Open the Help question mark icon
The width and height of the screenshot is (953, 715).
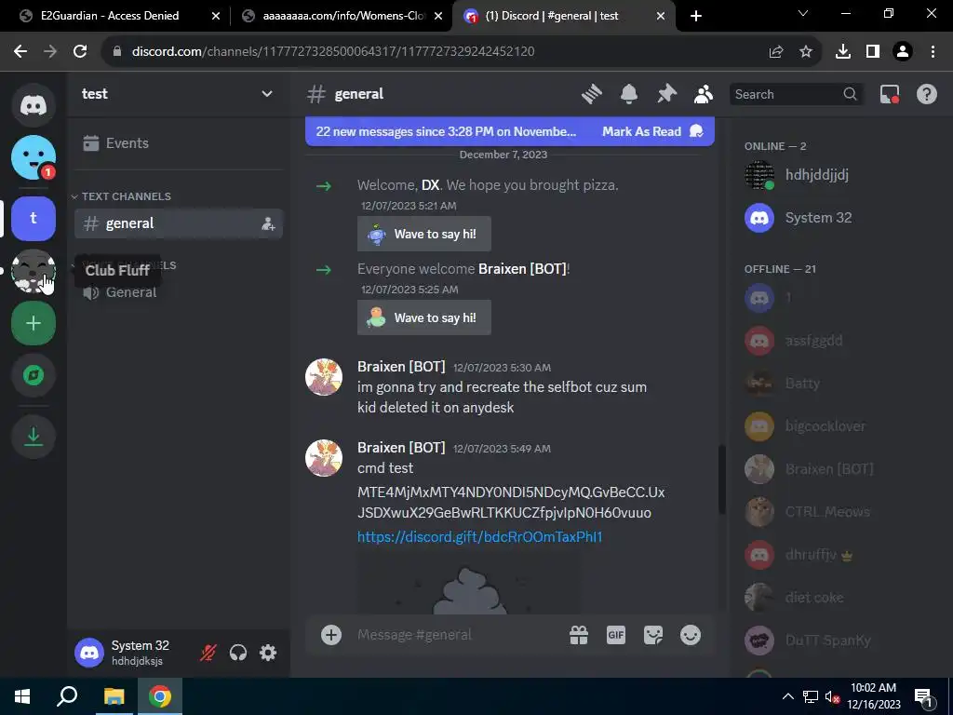(x=926, y=94)
